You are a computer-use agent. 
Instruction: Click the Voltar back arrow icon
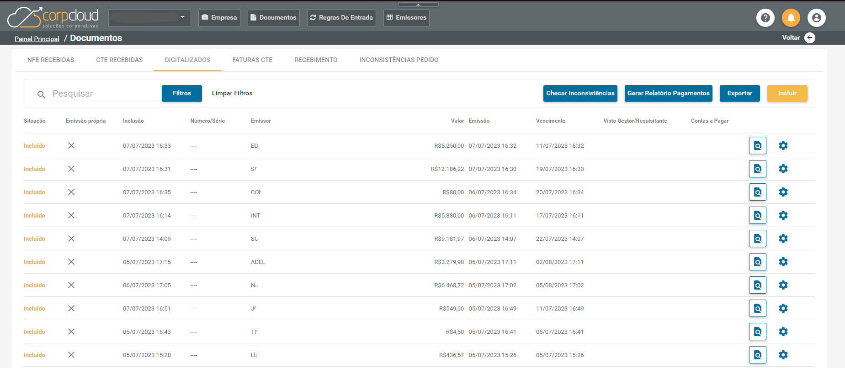pyautogui.click(x=810, y=38)
